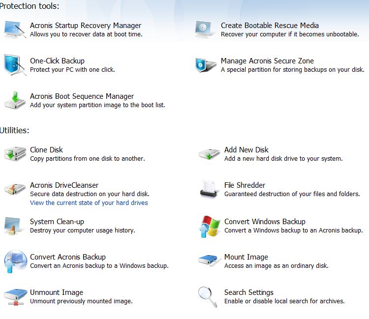Viewport: 369px width, 319px height.
Task: Click the Search Settings magnifier icon
Action: (x=208, y=297)
